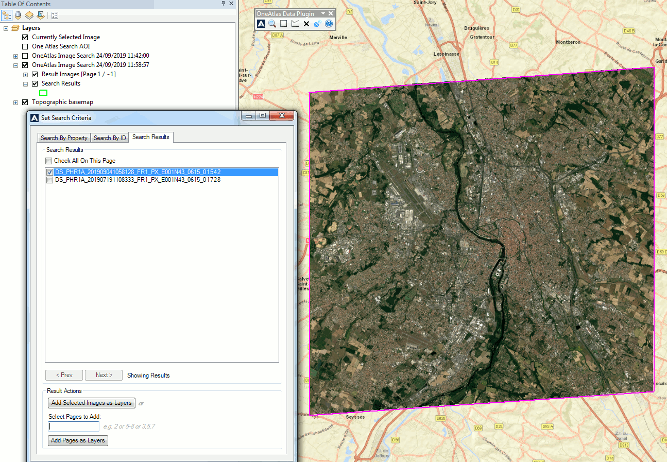
Task: Select the magnifier tool on OneAtlas toolbar
Action: coord(272,24)
